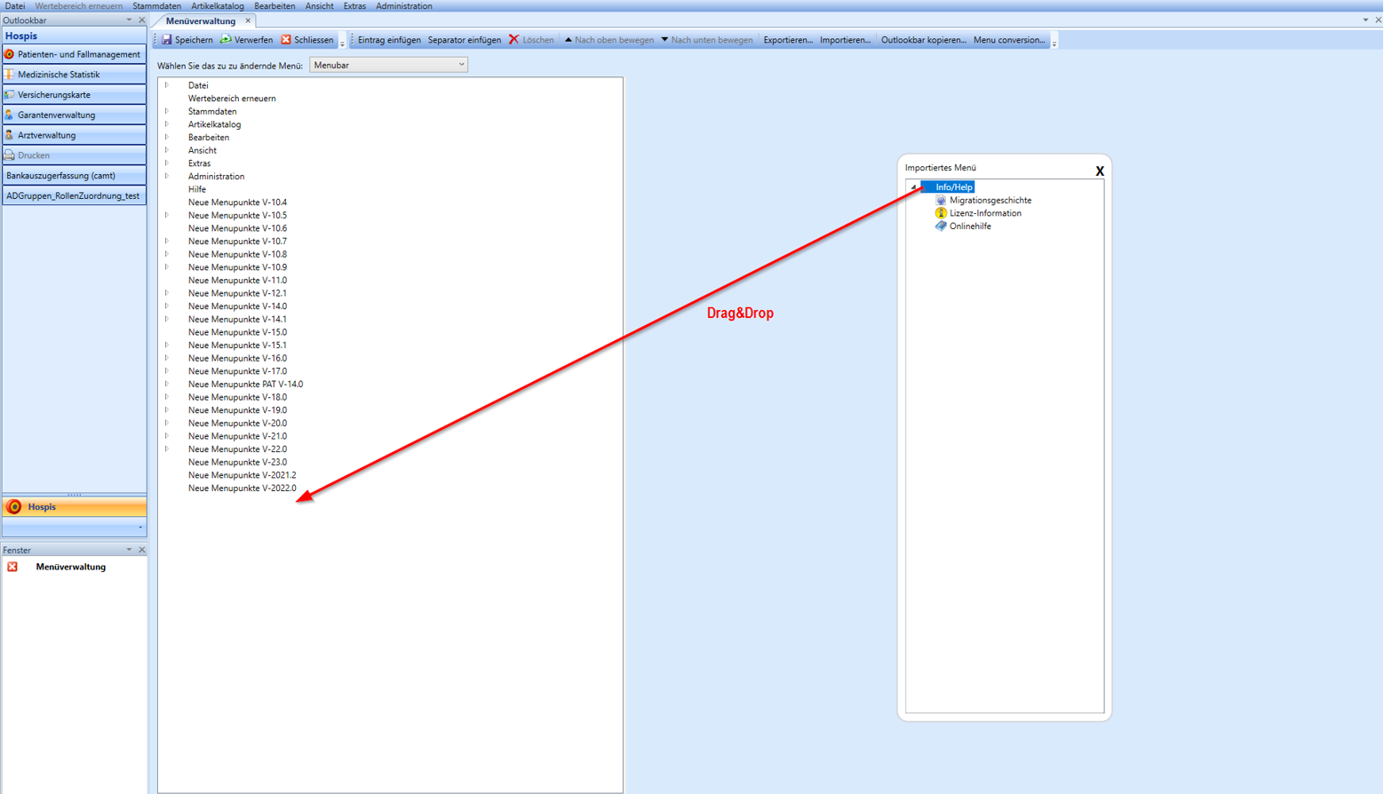Screen dimensions: 1384x794
Task: Expand the Bearbeiten tree node
Action: tap(167, 137)
